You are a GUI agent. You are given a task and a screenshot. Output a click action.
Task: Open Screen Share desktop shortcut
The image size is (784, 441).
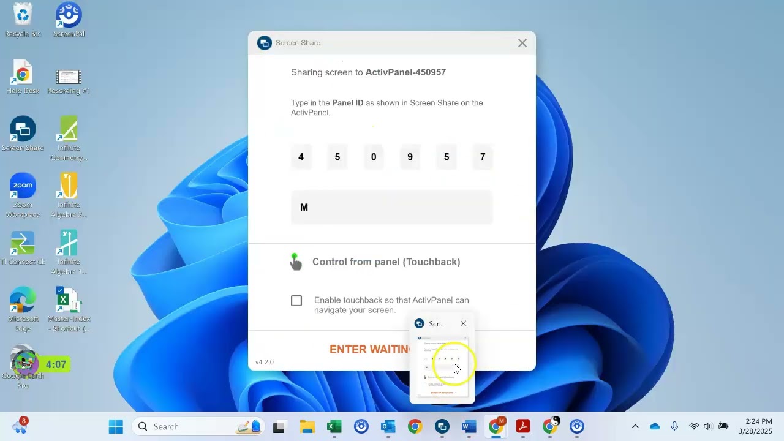(x=23, y=134)
